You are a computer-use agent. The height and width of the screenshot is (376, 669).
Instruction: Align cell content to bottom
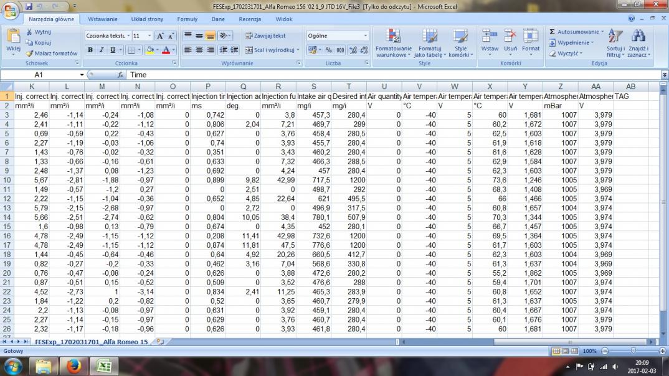point(211,36)
